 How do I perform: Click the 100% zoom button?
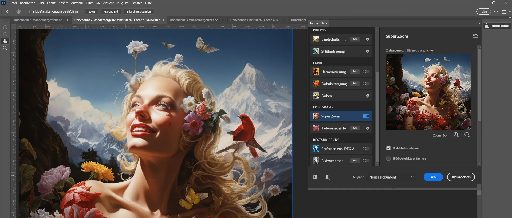92,11
